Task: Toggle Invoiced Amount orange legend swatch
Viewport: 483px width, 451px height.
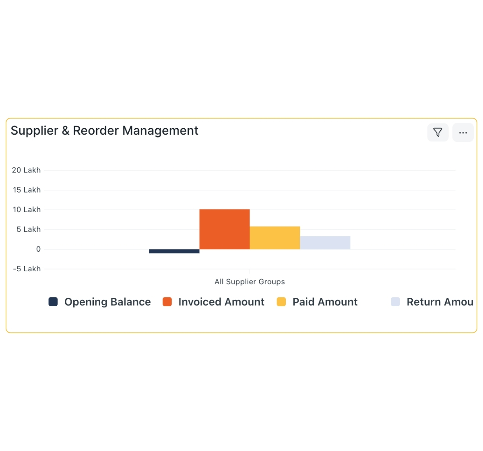Action: tap(167, 302)
